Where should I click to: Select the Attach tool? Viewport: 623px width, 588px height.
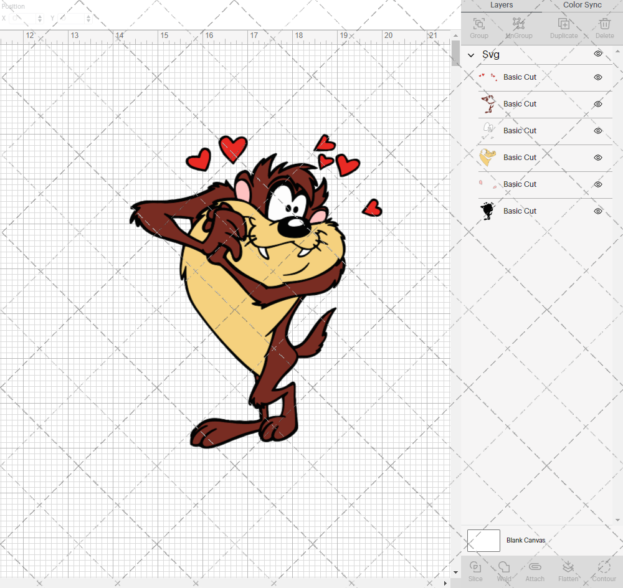[x=535, y=567]
